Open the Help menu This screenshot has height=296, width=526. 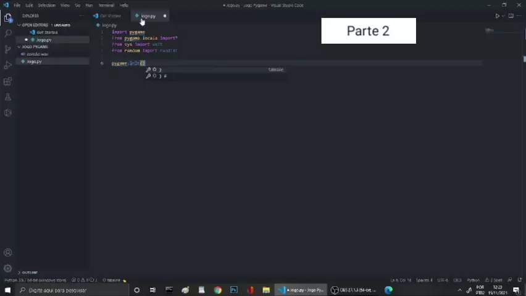point(124,6)
